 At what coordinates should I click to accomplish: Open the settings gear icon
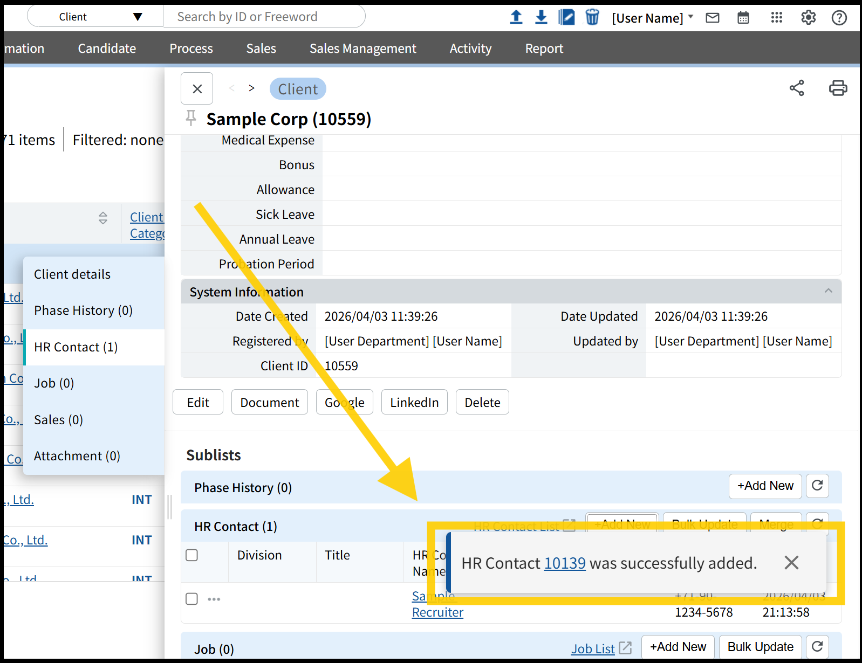click(x=808, y=18)
